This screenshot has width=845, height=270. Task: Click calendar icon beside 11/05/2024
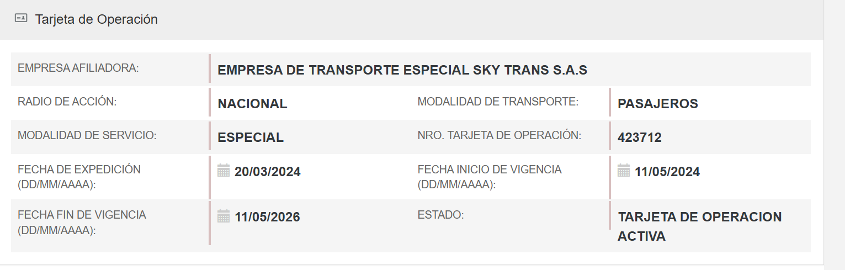[x=624, y=171]
